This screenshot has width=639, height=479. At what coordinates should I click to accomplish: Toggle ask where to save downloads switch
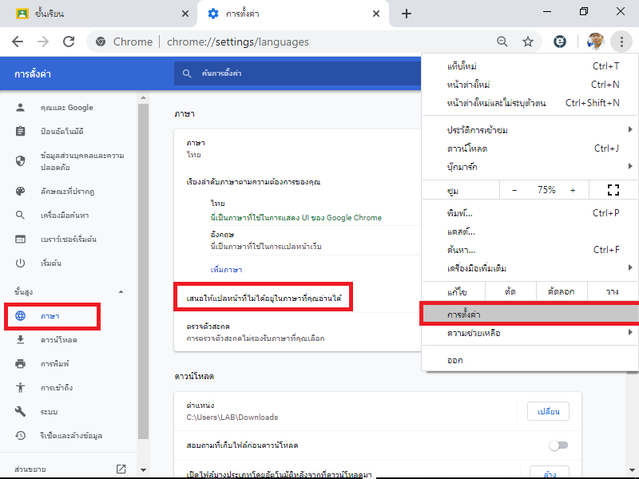[x=558, y=445]
